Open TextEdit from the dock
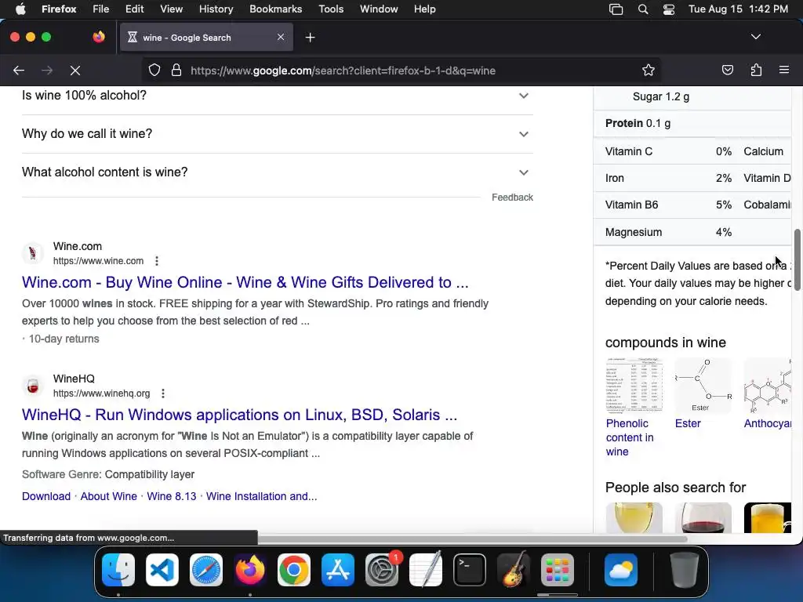This screenshot has width=803, height=602. pyautogui.click(x=426, y=570)
